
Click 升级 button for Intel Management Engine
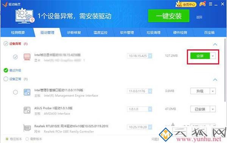200,91
